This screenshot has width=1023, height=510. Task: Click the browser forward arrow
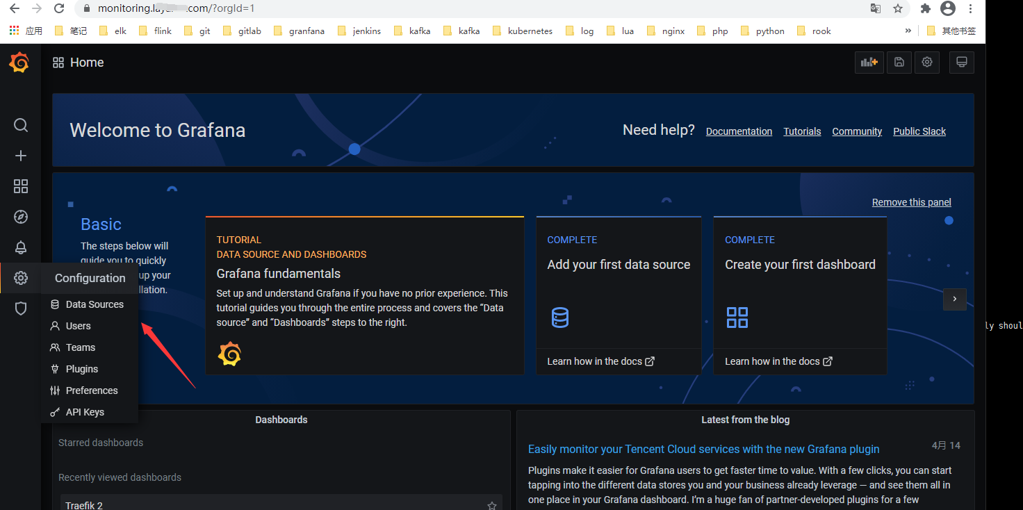click(x=36, y=8)
